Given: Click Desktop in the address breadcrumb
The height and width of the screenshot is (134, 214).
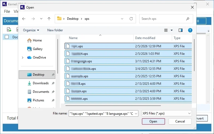Looking at the screenshot, I should click(73, 19).
